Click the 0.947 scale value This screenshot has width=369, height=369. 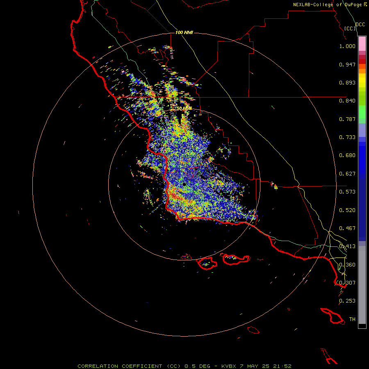[347, 64]
